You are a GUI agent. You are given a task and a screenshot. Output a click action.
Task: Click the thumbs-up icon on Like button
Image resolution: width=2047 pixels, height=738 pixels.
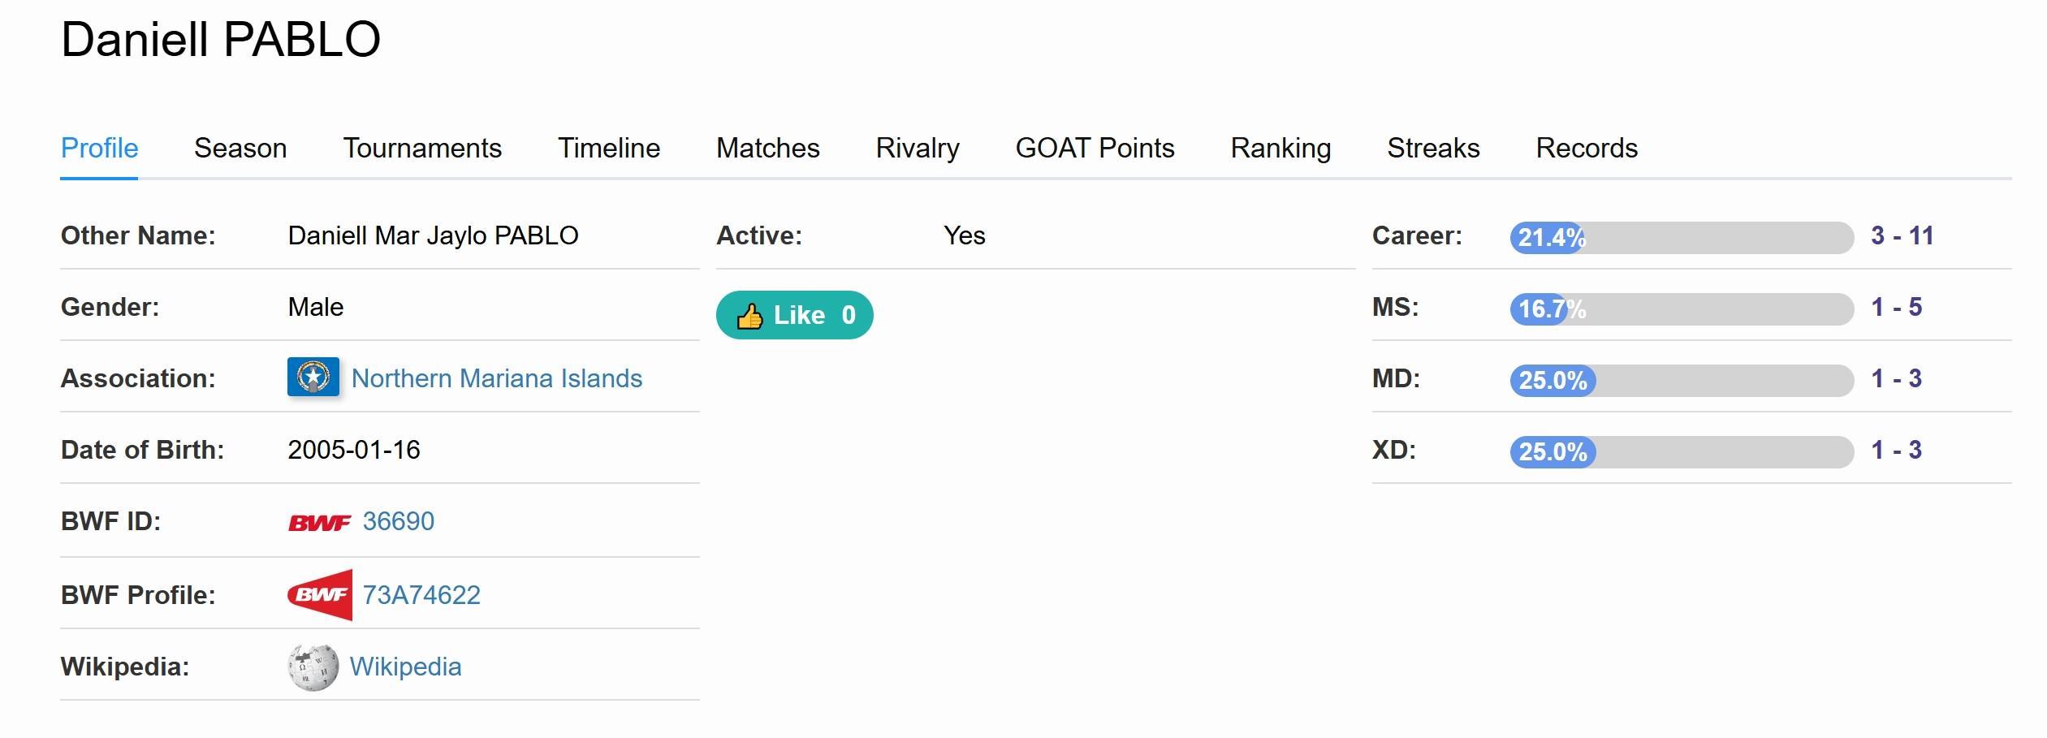[749, 316]
